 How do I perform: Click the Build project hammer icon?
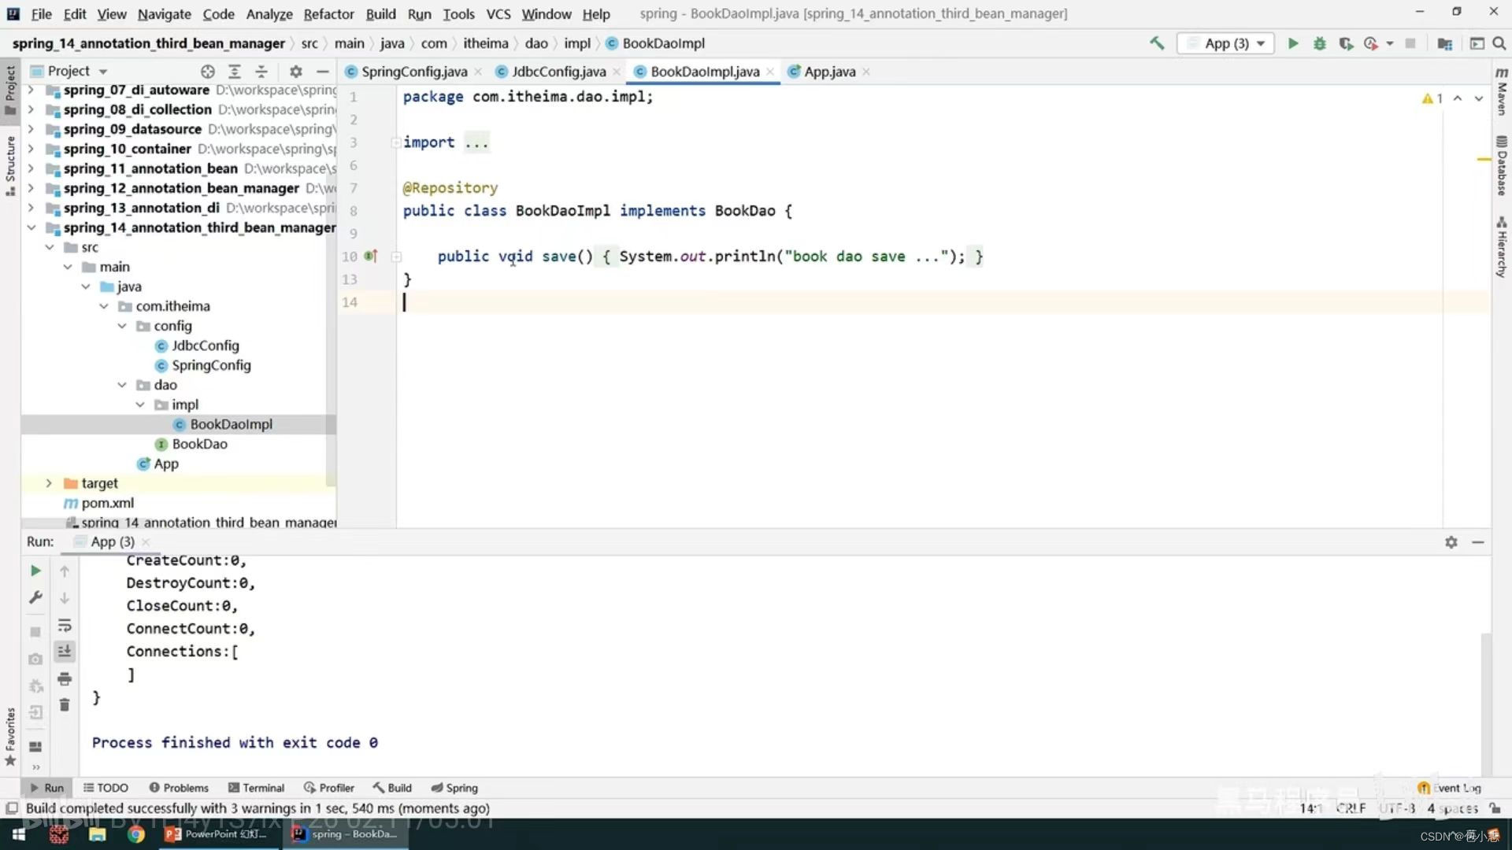1157,43
